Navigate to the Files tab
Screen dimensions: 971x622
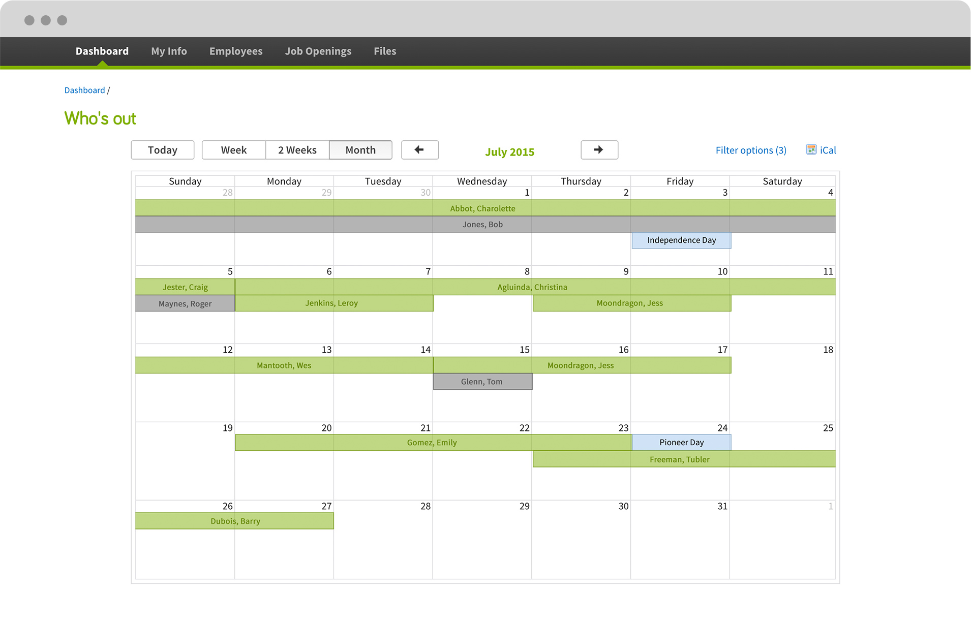pos(385,51)
